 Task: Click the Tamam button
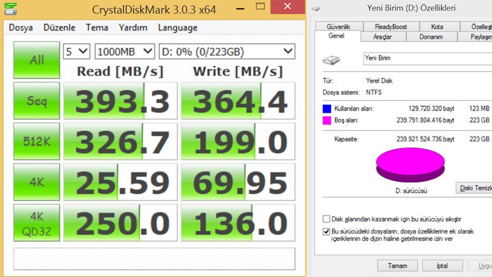click(x=397, y=265)
